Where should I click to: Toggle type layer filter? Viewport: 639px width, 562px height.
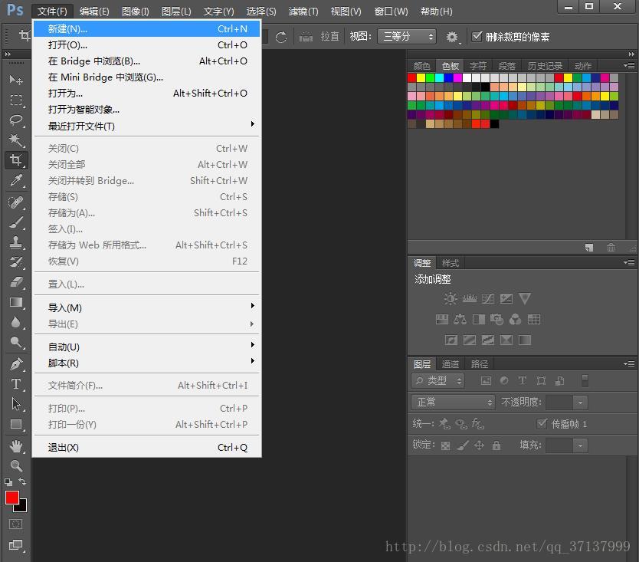pyautogui.click(x=522, y=380)
